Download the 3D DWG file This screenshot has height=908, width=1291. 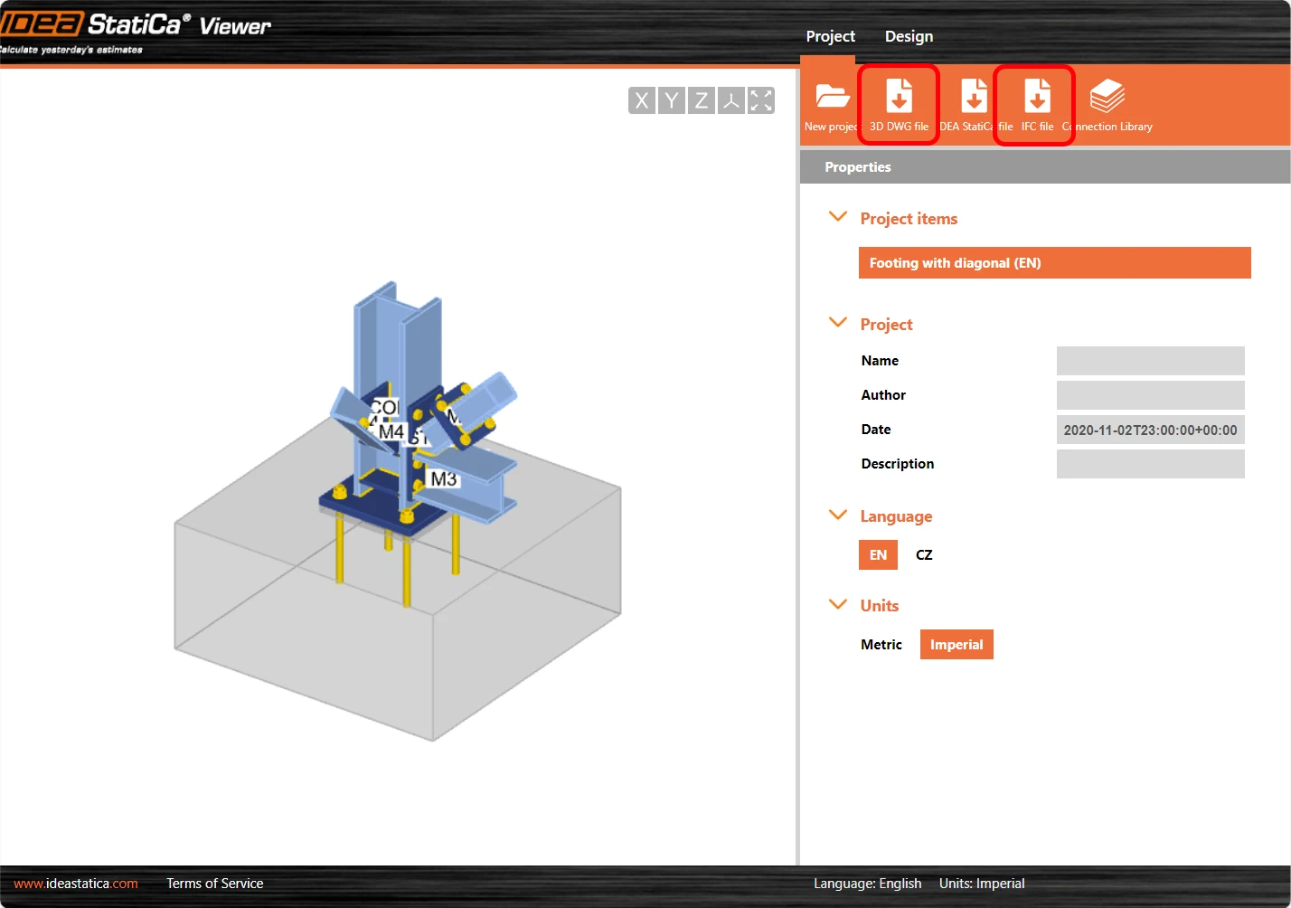[x=899, y=105]
